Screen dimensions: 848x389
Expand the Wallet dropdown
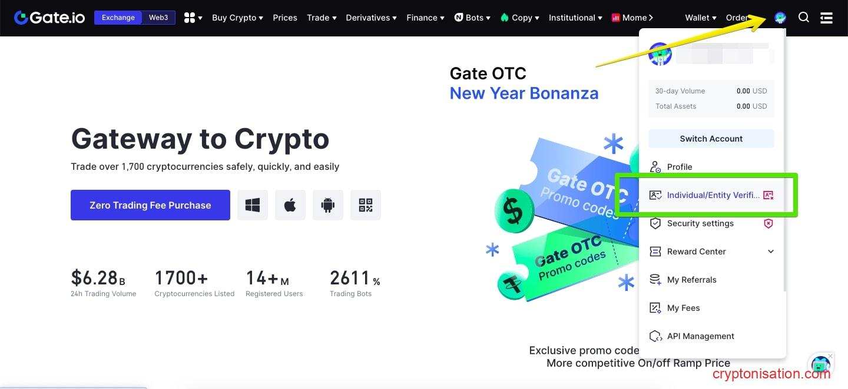click(700, 18)
